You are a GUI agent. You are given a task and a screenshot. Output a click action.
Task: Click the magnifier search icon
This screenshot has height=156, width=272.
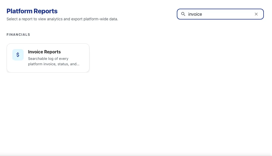pos(183,14)
